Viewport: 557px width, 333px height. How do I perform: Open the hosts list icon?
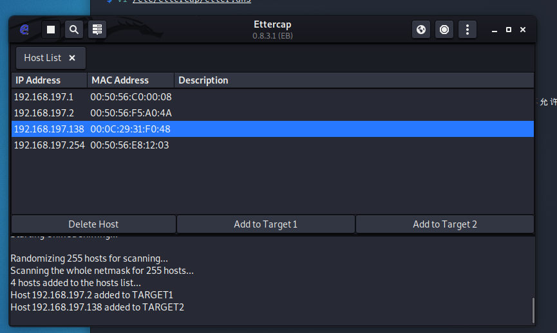coord(97,30)
